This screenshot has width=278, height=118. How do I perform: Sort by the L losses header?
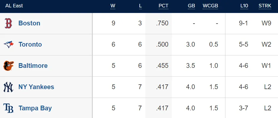140,6
